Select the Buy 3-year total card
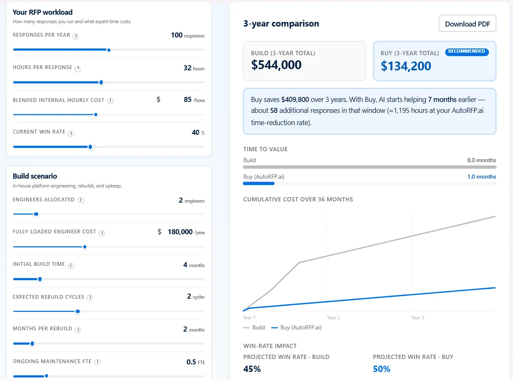Viewport: 513px width, 380px height. [435, 61]
